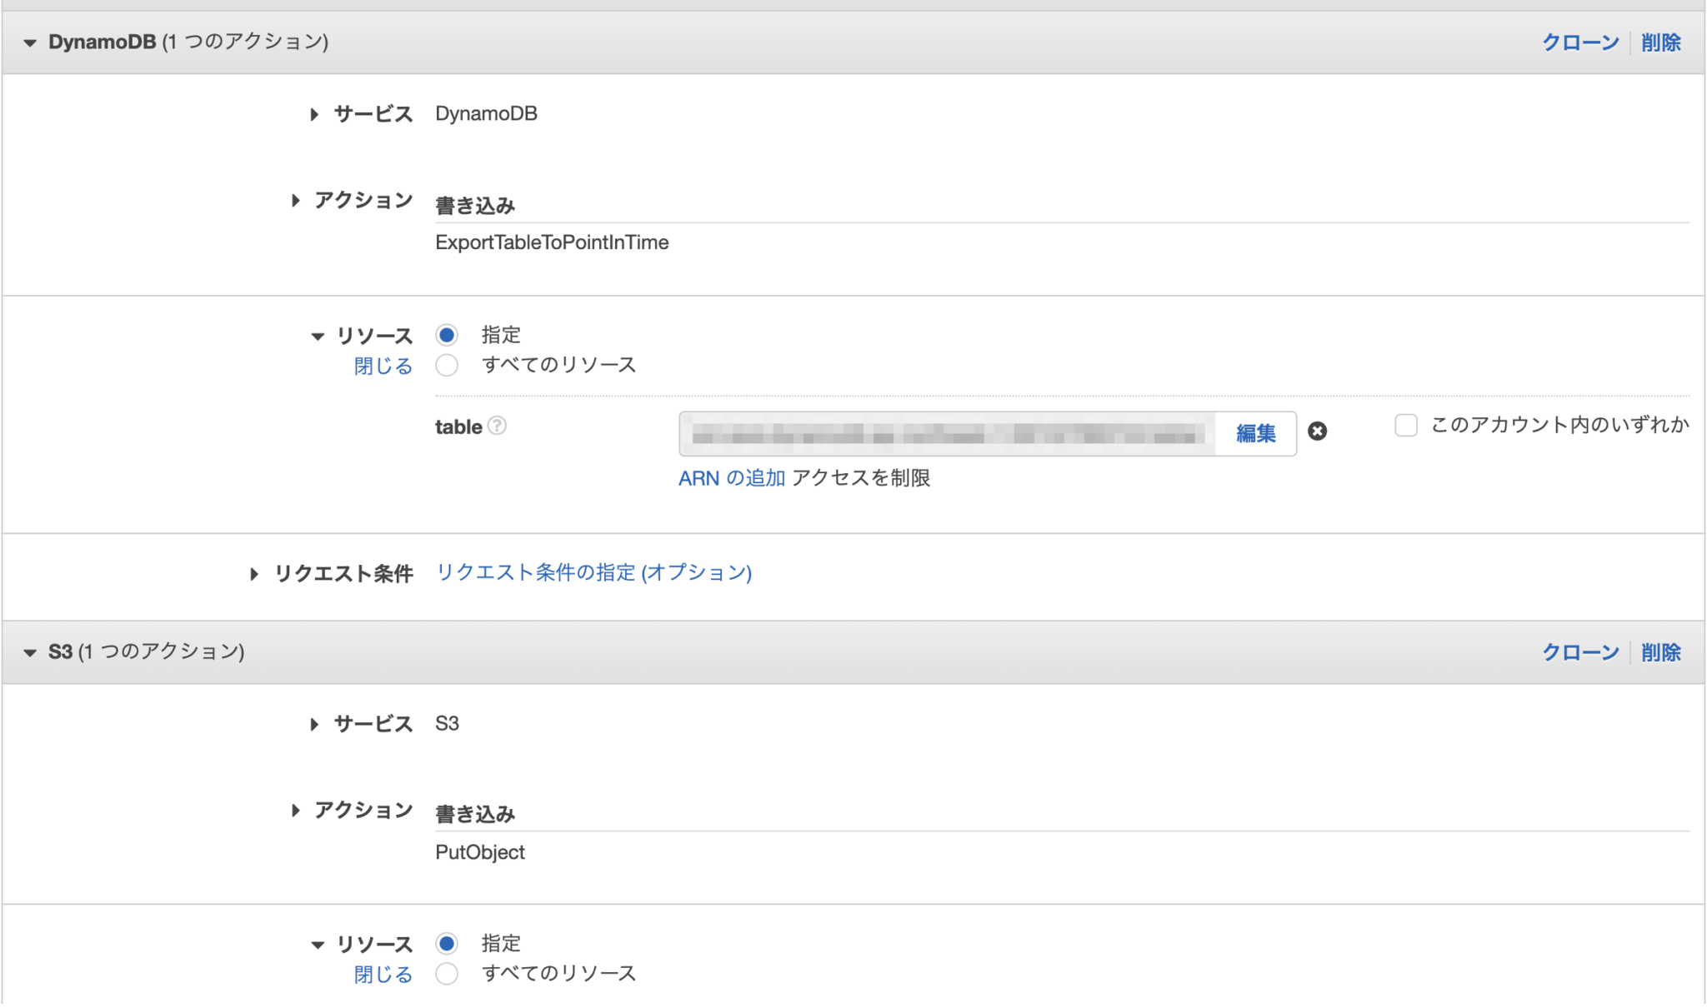This screenshot has height=1008, width=1707.
Task: Open リクエスト条件の指定 (オプション)
Action: coord(593,572)
